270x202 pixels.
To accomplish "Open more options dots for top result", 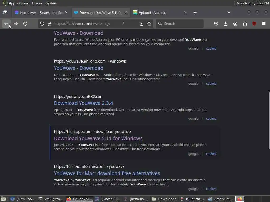I will [202, 49].
